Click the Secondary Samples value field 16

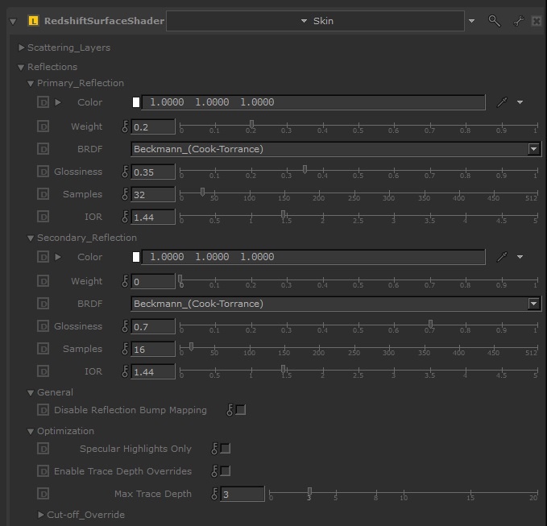click(x=153, y=349)
